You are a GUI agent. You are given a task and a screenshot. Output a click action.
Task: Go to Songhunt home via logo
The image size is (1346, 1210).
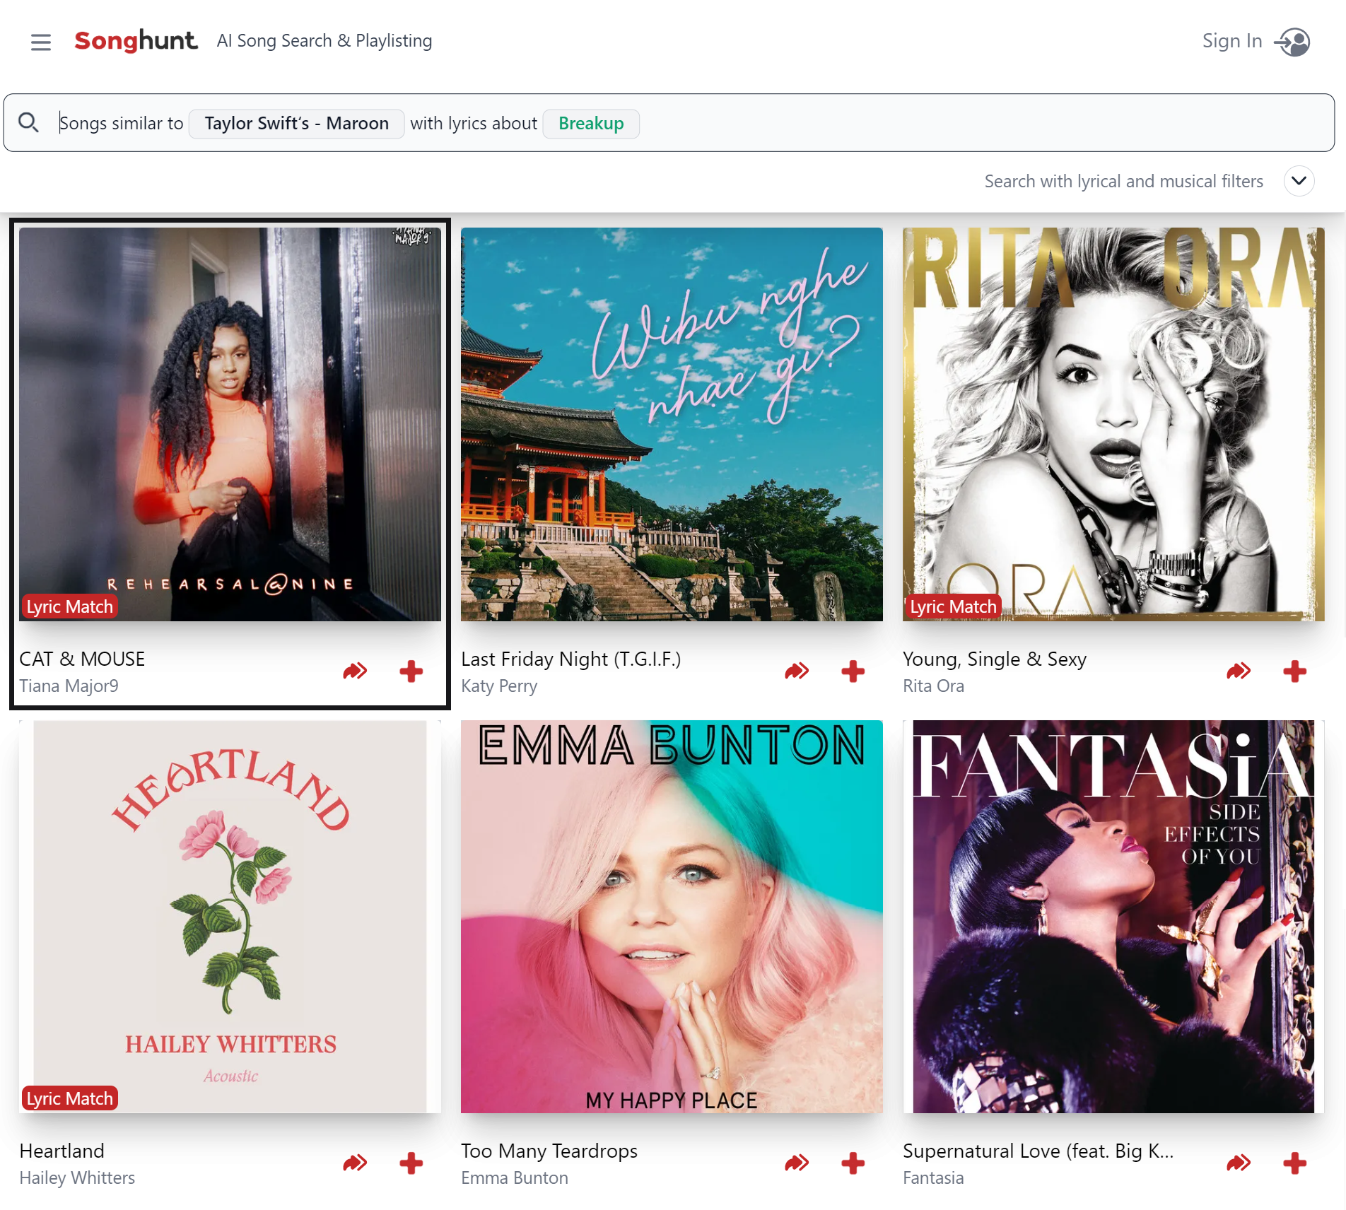point(136,41)
